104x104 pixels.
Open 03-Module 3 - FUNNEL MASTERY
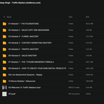(x=23, y=36)
